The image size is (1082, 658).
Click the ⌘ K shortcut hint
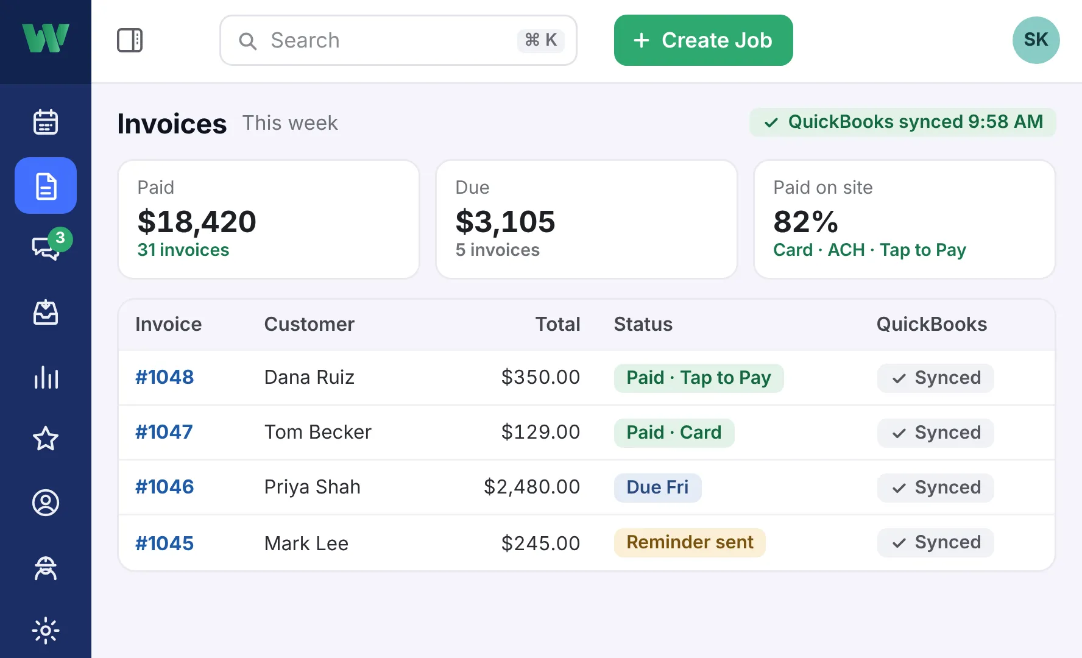[x=541, y=40]
